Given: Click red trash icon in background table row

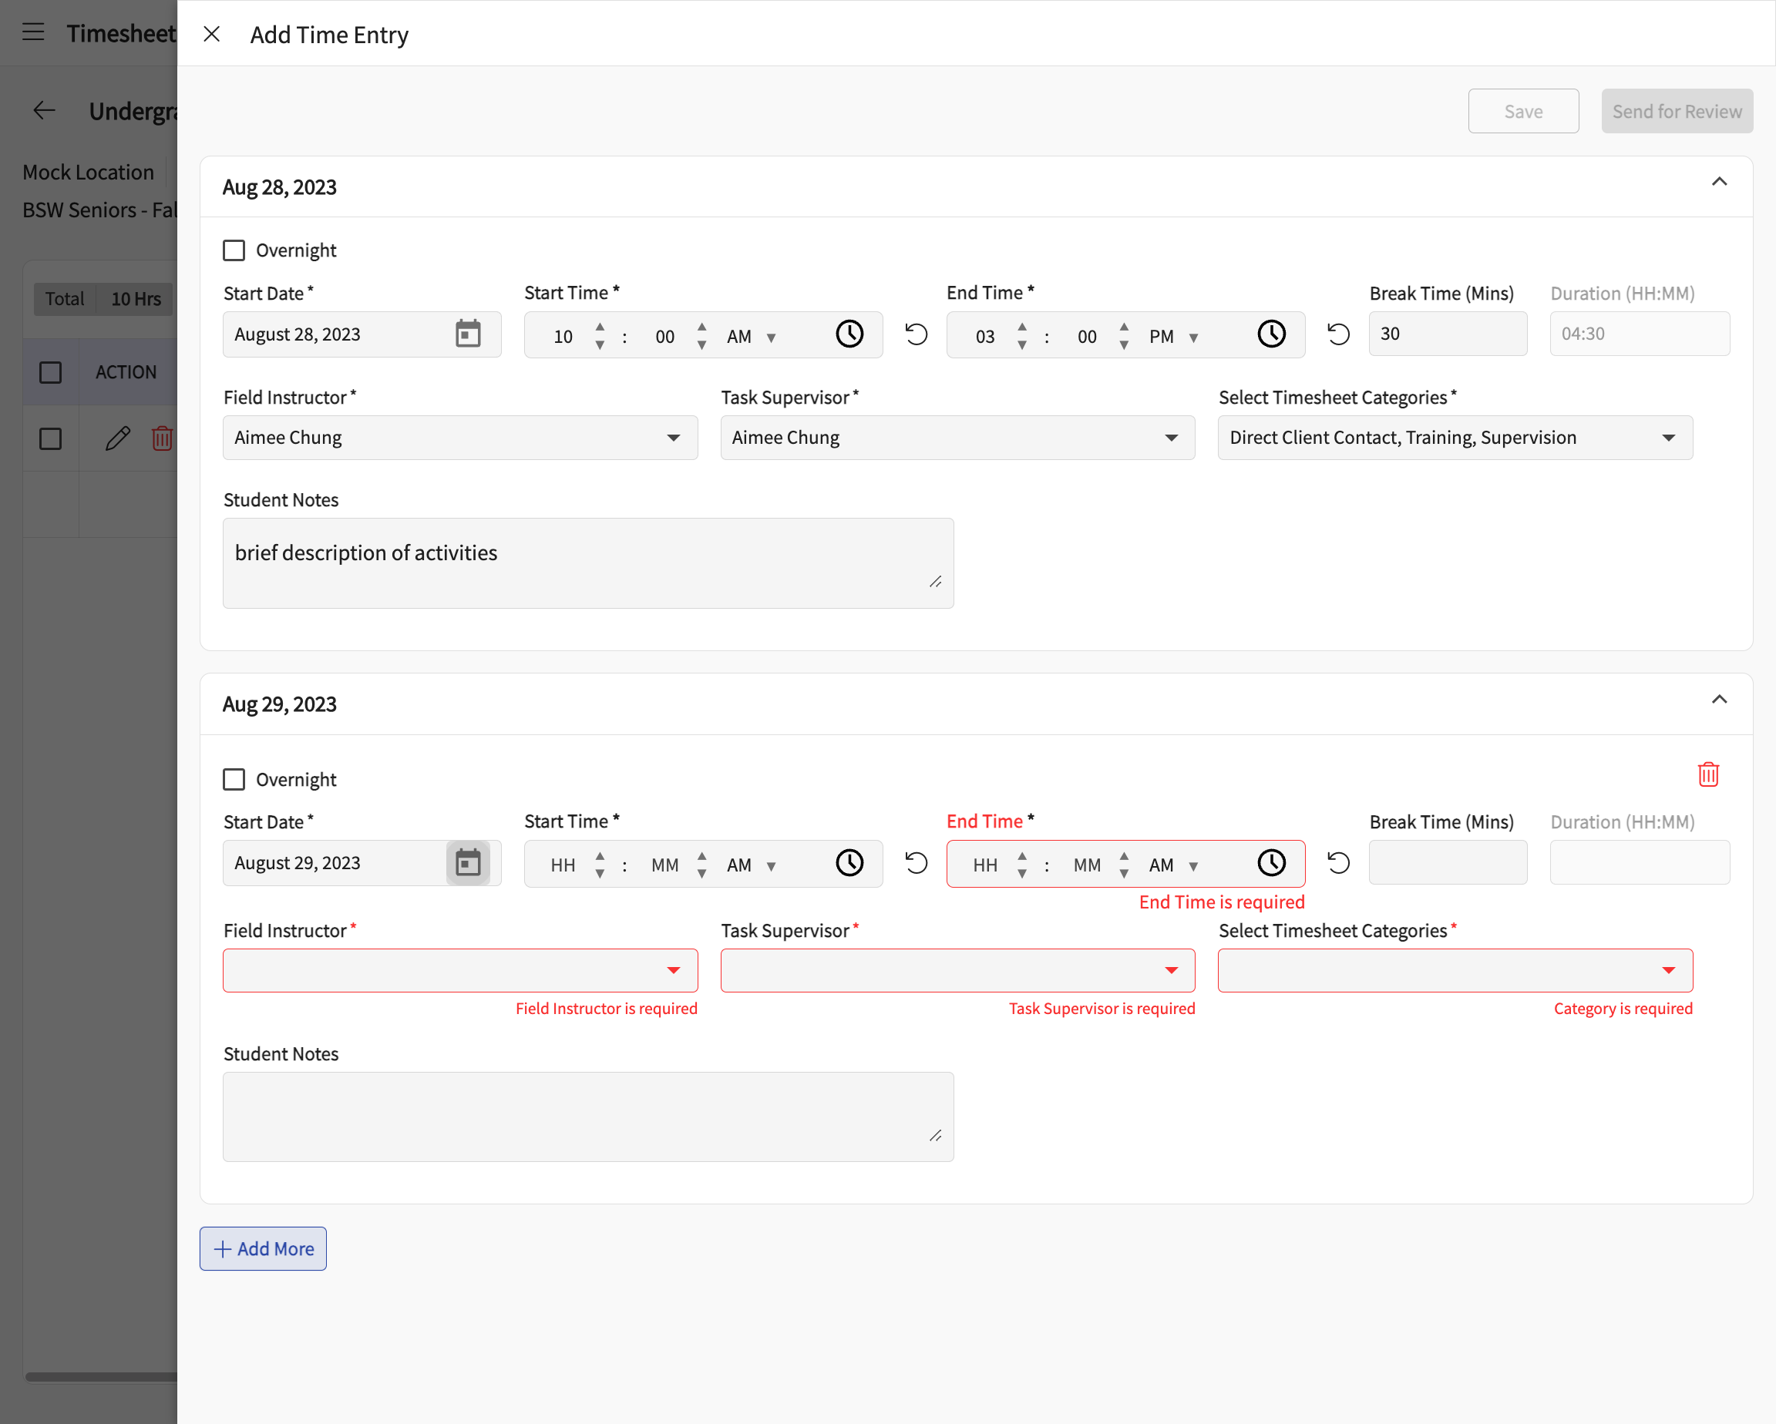Looking at the screenshot, I should pyautogui.click(x=163, y=438).
